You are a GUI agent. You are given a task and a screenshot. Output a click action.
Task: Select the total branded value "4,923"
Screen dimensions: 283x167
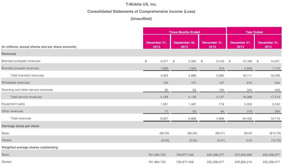click(164, 76)
